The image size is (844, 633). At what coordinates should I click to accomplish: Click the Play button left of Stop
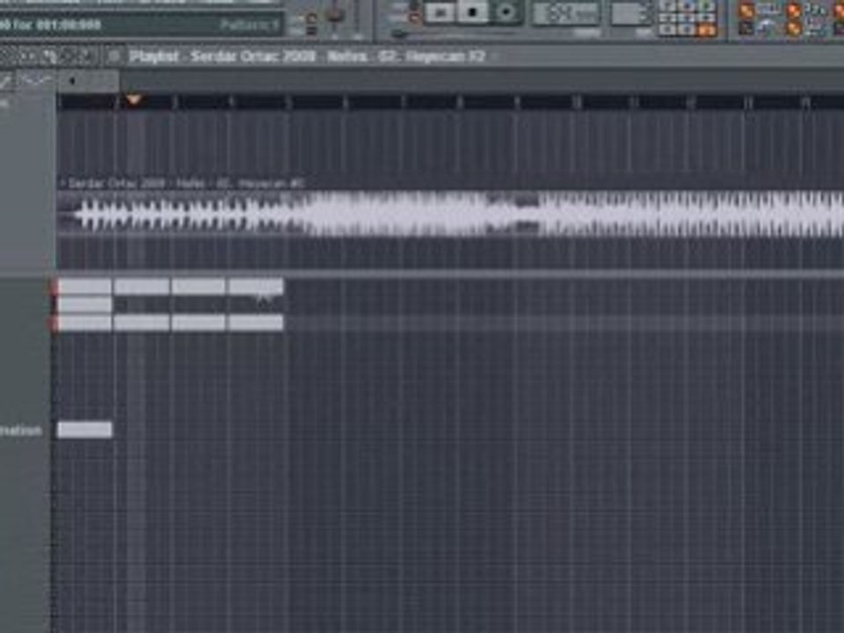pos(440,11)
